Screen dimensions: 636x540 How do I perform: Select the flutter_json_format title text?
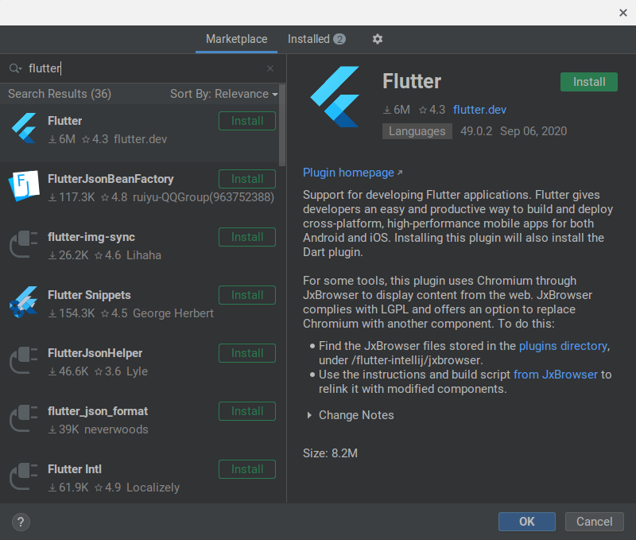click(x=97, y=411)
